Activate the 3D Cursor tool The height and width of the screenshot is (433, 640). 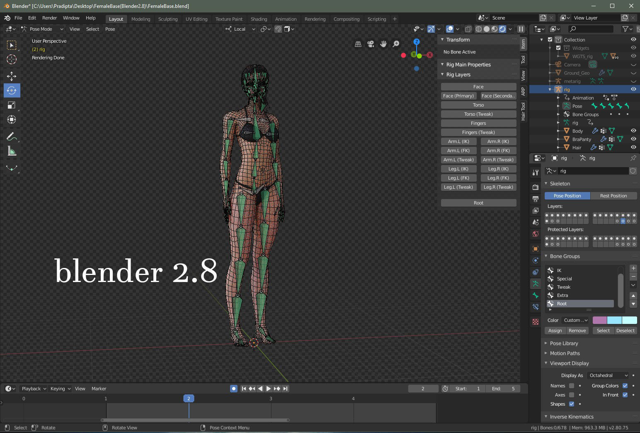(x=12, y=59)
